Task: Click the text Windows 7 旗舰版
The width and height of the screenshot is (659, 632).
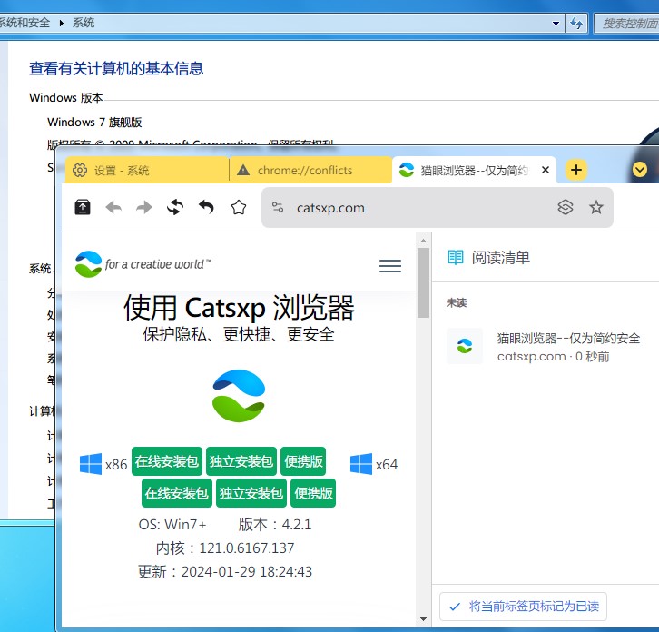Action: (x=94, y=122)
